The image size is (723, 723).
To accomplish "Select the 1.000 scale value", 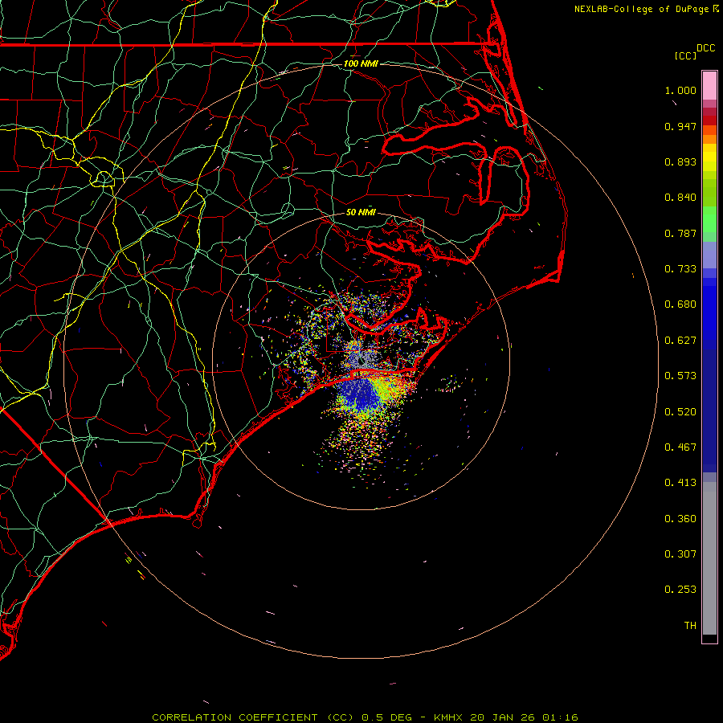I will pos(680,90).
